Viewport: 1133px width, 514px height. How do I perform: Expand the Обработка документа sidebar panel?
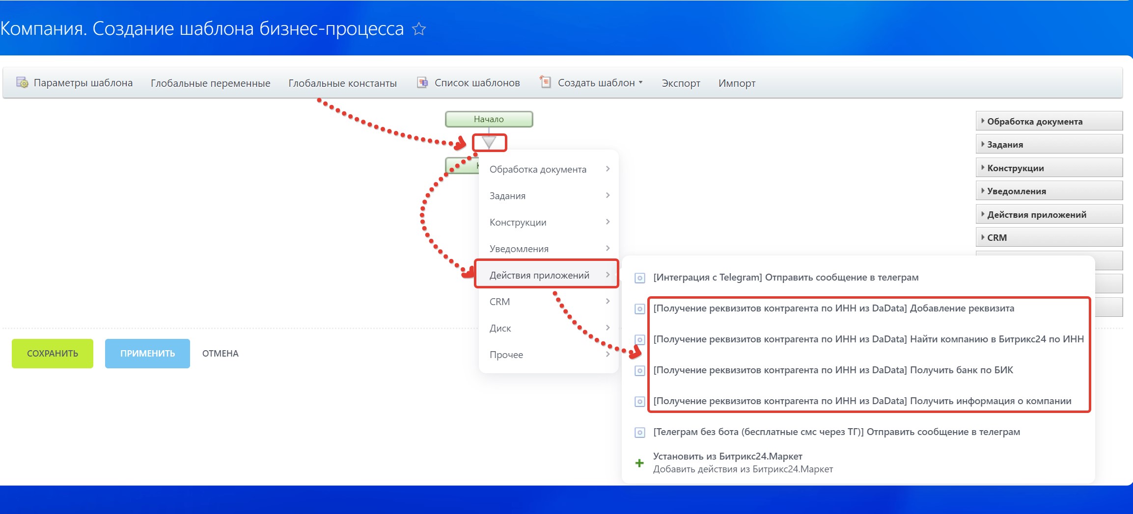tap(1049, 121)
